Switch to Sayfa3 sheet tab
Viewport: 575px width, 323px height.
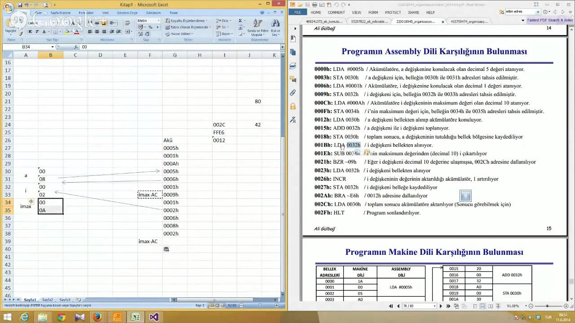click(65, 300)
